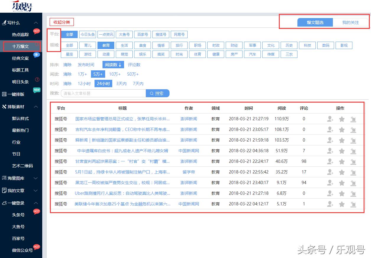
Task: Follow author of the 国家市场监督管理总局 article
Action: click(330, 119)
